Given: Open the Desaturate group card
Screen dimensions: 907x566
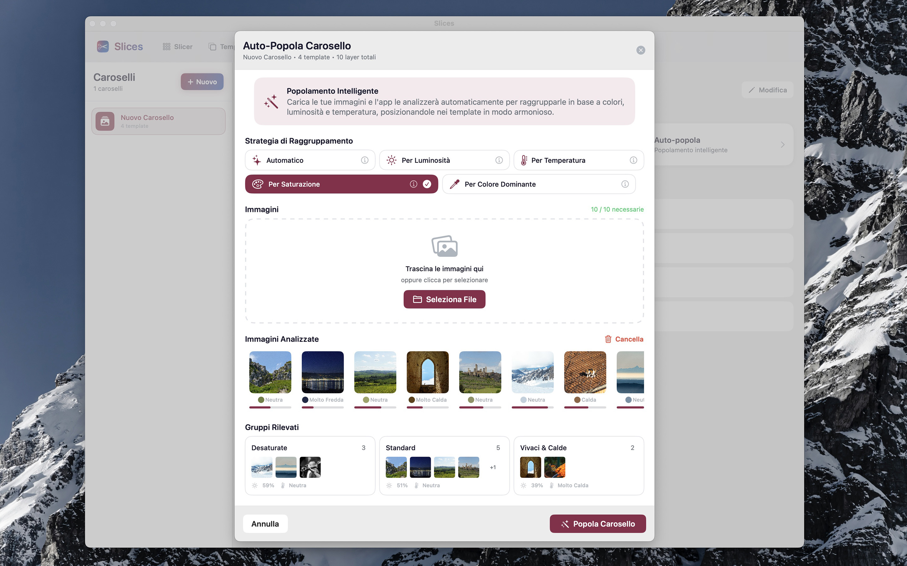Looking at the screenshot, I should coord(310,465).
